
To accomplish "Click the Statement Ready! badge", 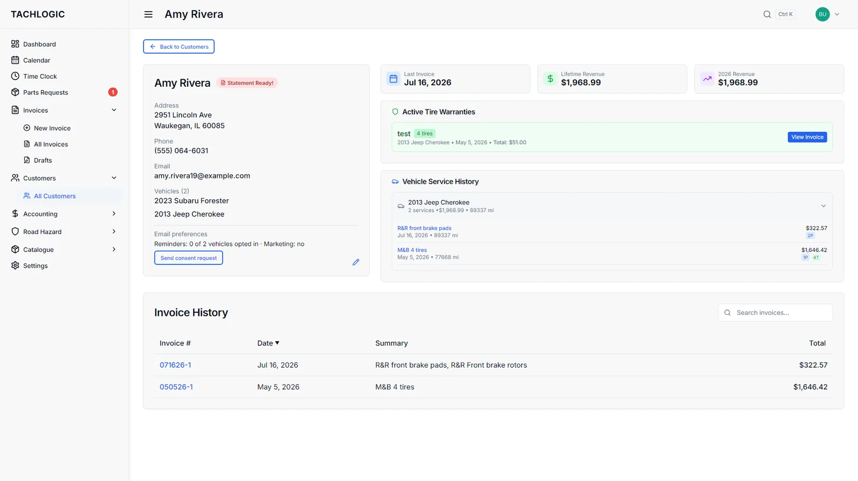I will click(247, 83).
